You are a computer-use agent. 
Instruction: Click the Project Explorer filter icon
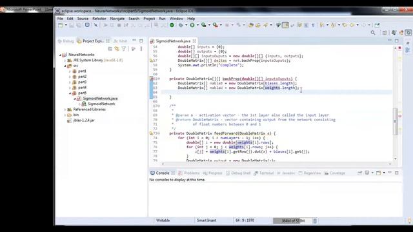[123, 49]
